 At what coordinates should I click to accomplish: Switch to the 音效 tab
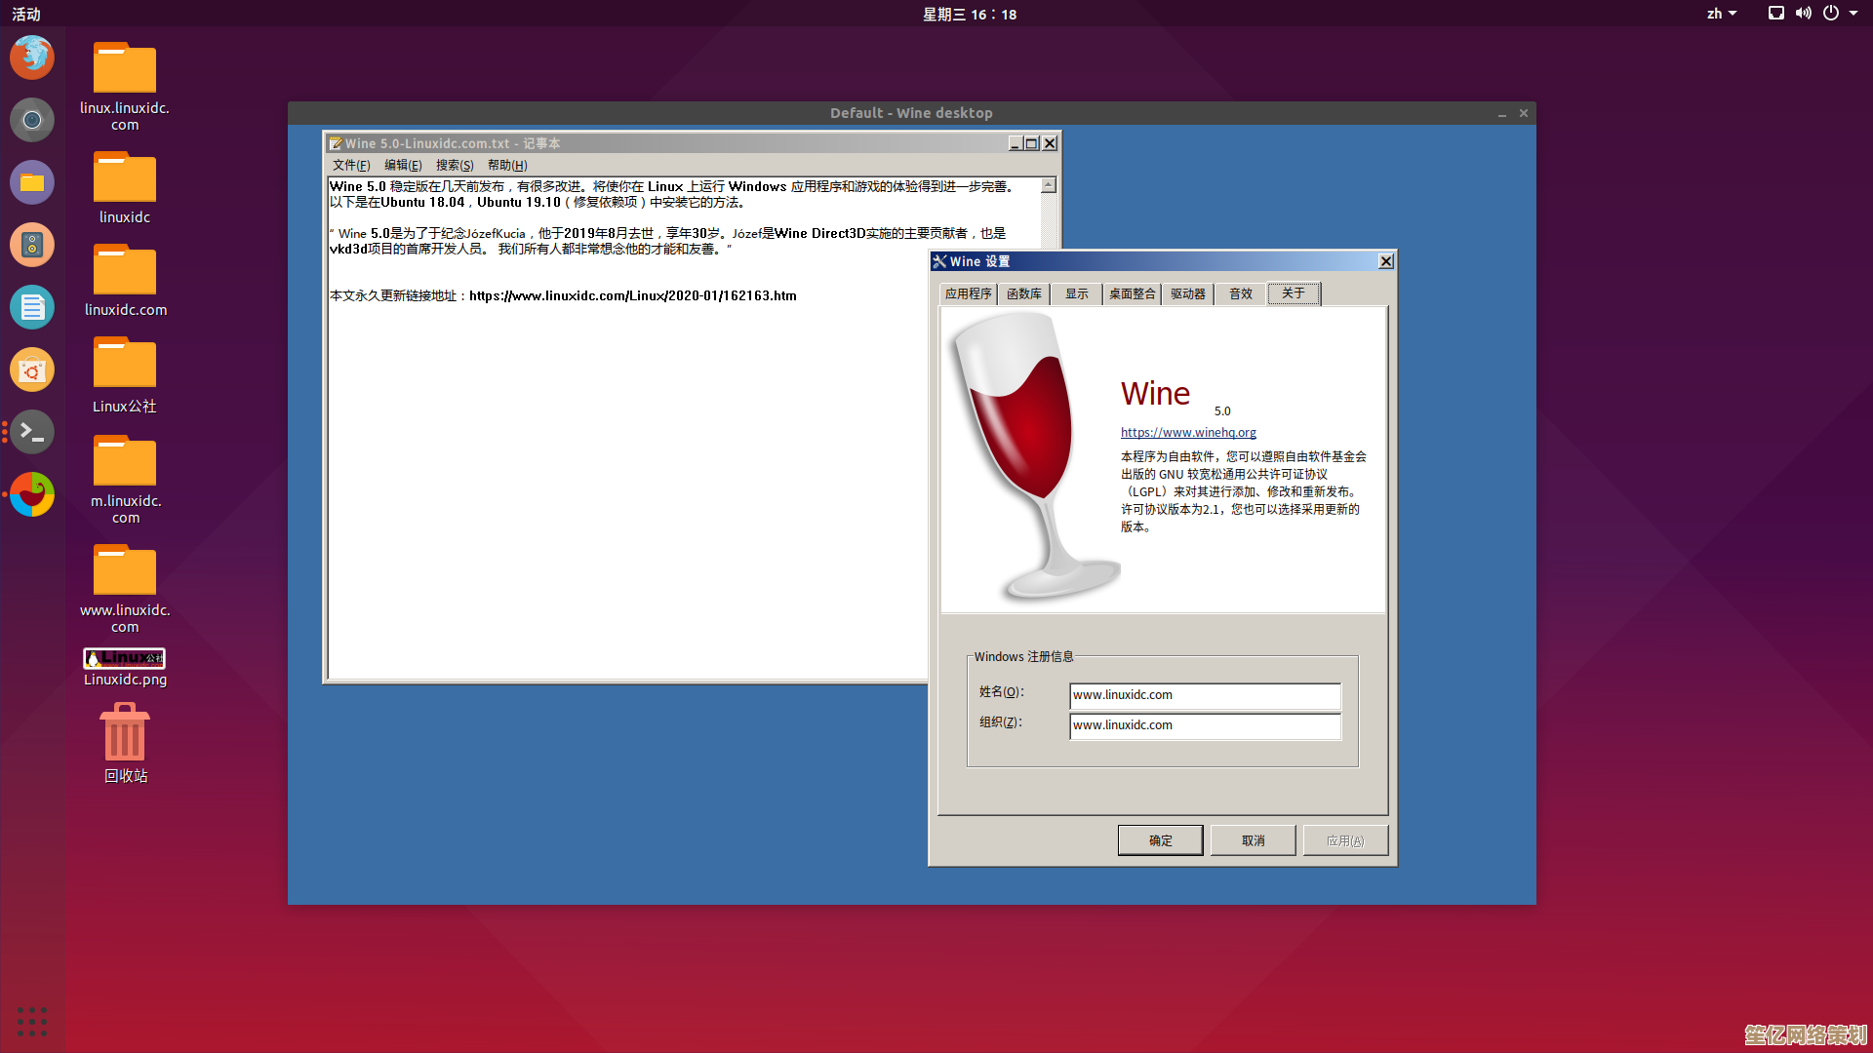click(x=1241, y=294)
